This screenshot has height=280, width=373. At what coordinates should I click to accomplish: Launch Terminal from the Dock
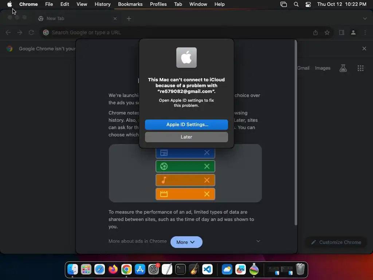click(x=180, y=269)
